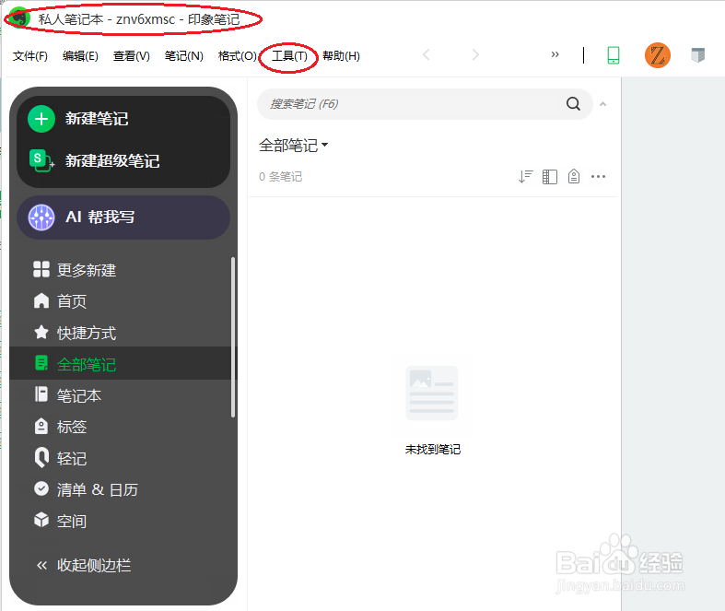The width and height of the screenshot is (725, 611).
Task: Open 清单 & 日历 in sidebar
Action: click(x=123, y=489)
